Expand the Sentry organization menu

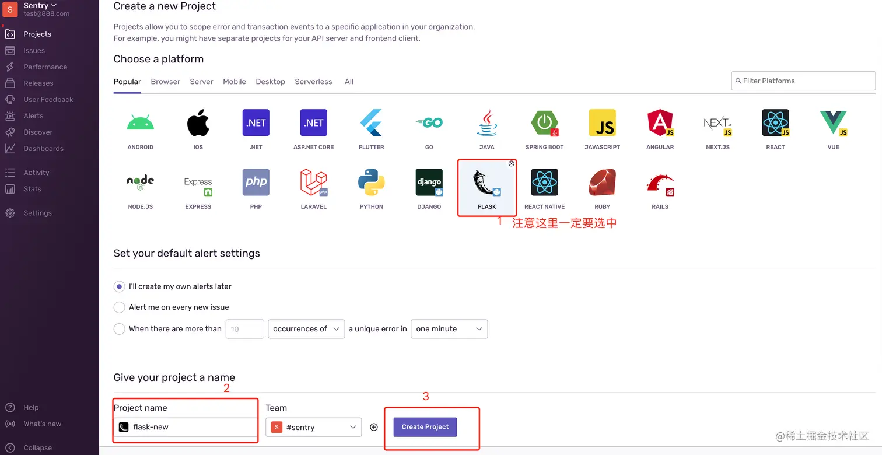[x=40, y=5]
